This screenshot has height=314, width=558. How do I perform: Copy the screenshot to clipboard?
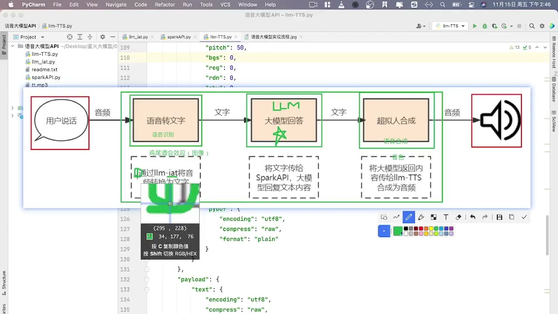[511, 217]
